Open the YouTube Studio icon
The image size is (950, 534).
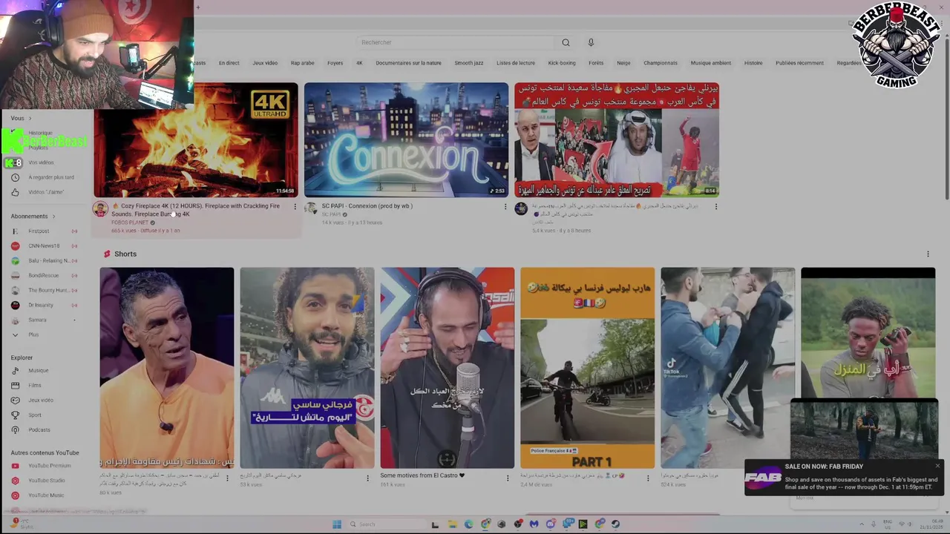pos(15,481)
